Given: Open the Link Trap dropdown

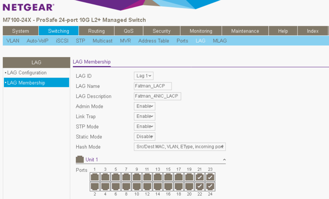Looking at the screenshot, I should (145, 116).
